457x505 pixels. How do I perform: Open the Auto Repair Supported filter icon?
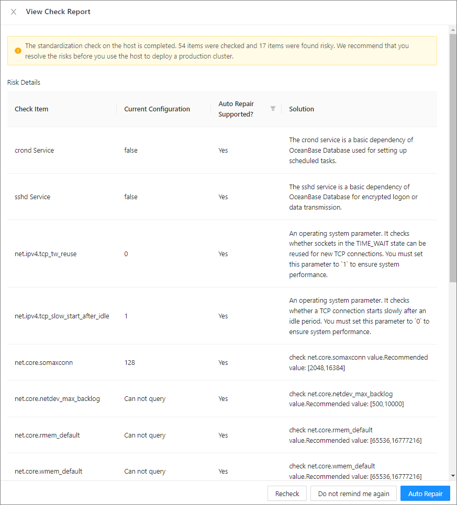click(273, 109)
